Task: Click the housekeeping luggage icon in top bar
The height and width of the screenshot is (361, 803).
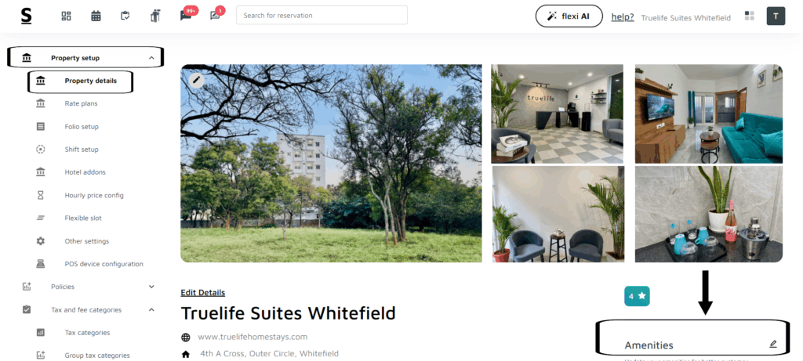Action: click(156, 16)
